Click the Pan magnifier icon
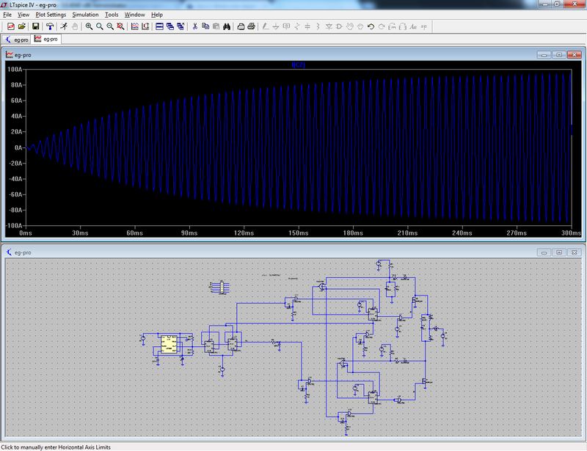 point(99,26)
